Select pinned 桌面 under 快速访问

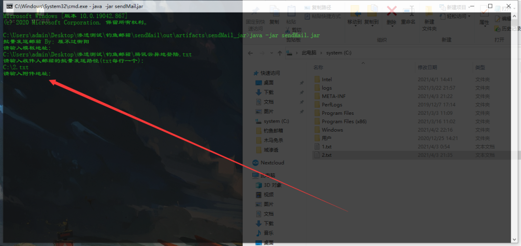264,83
